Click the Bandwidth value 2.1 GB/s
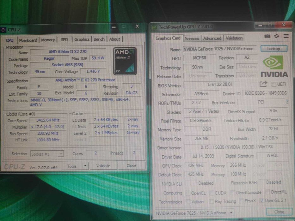The height and width of the screenshot is (221, 295). [x=270, y=138]
